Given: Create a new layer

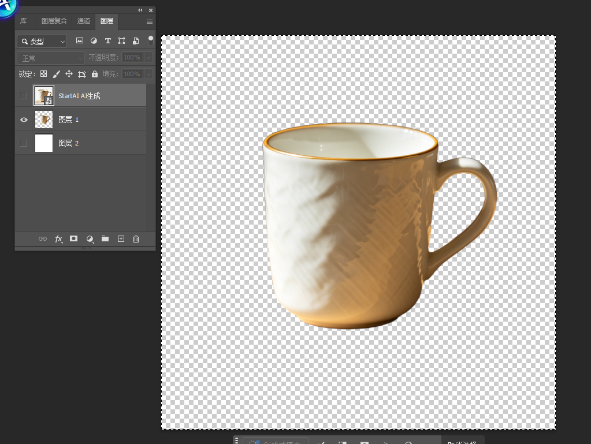Looking at the screenshot, I should pos(121,239).
